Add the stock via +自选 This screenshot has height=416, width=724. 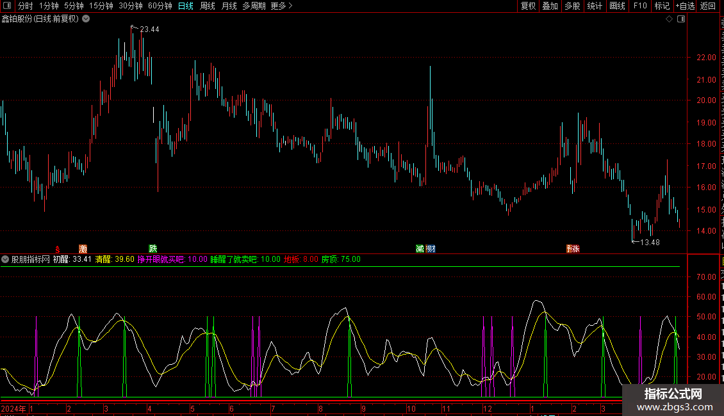pyautogui.click(x=684, y=6)
